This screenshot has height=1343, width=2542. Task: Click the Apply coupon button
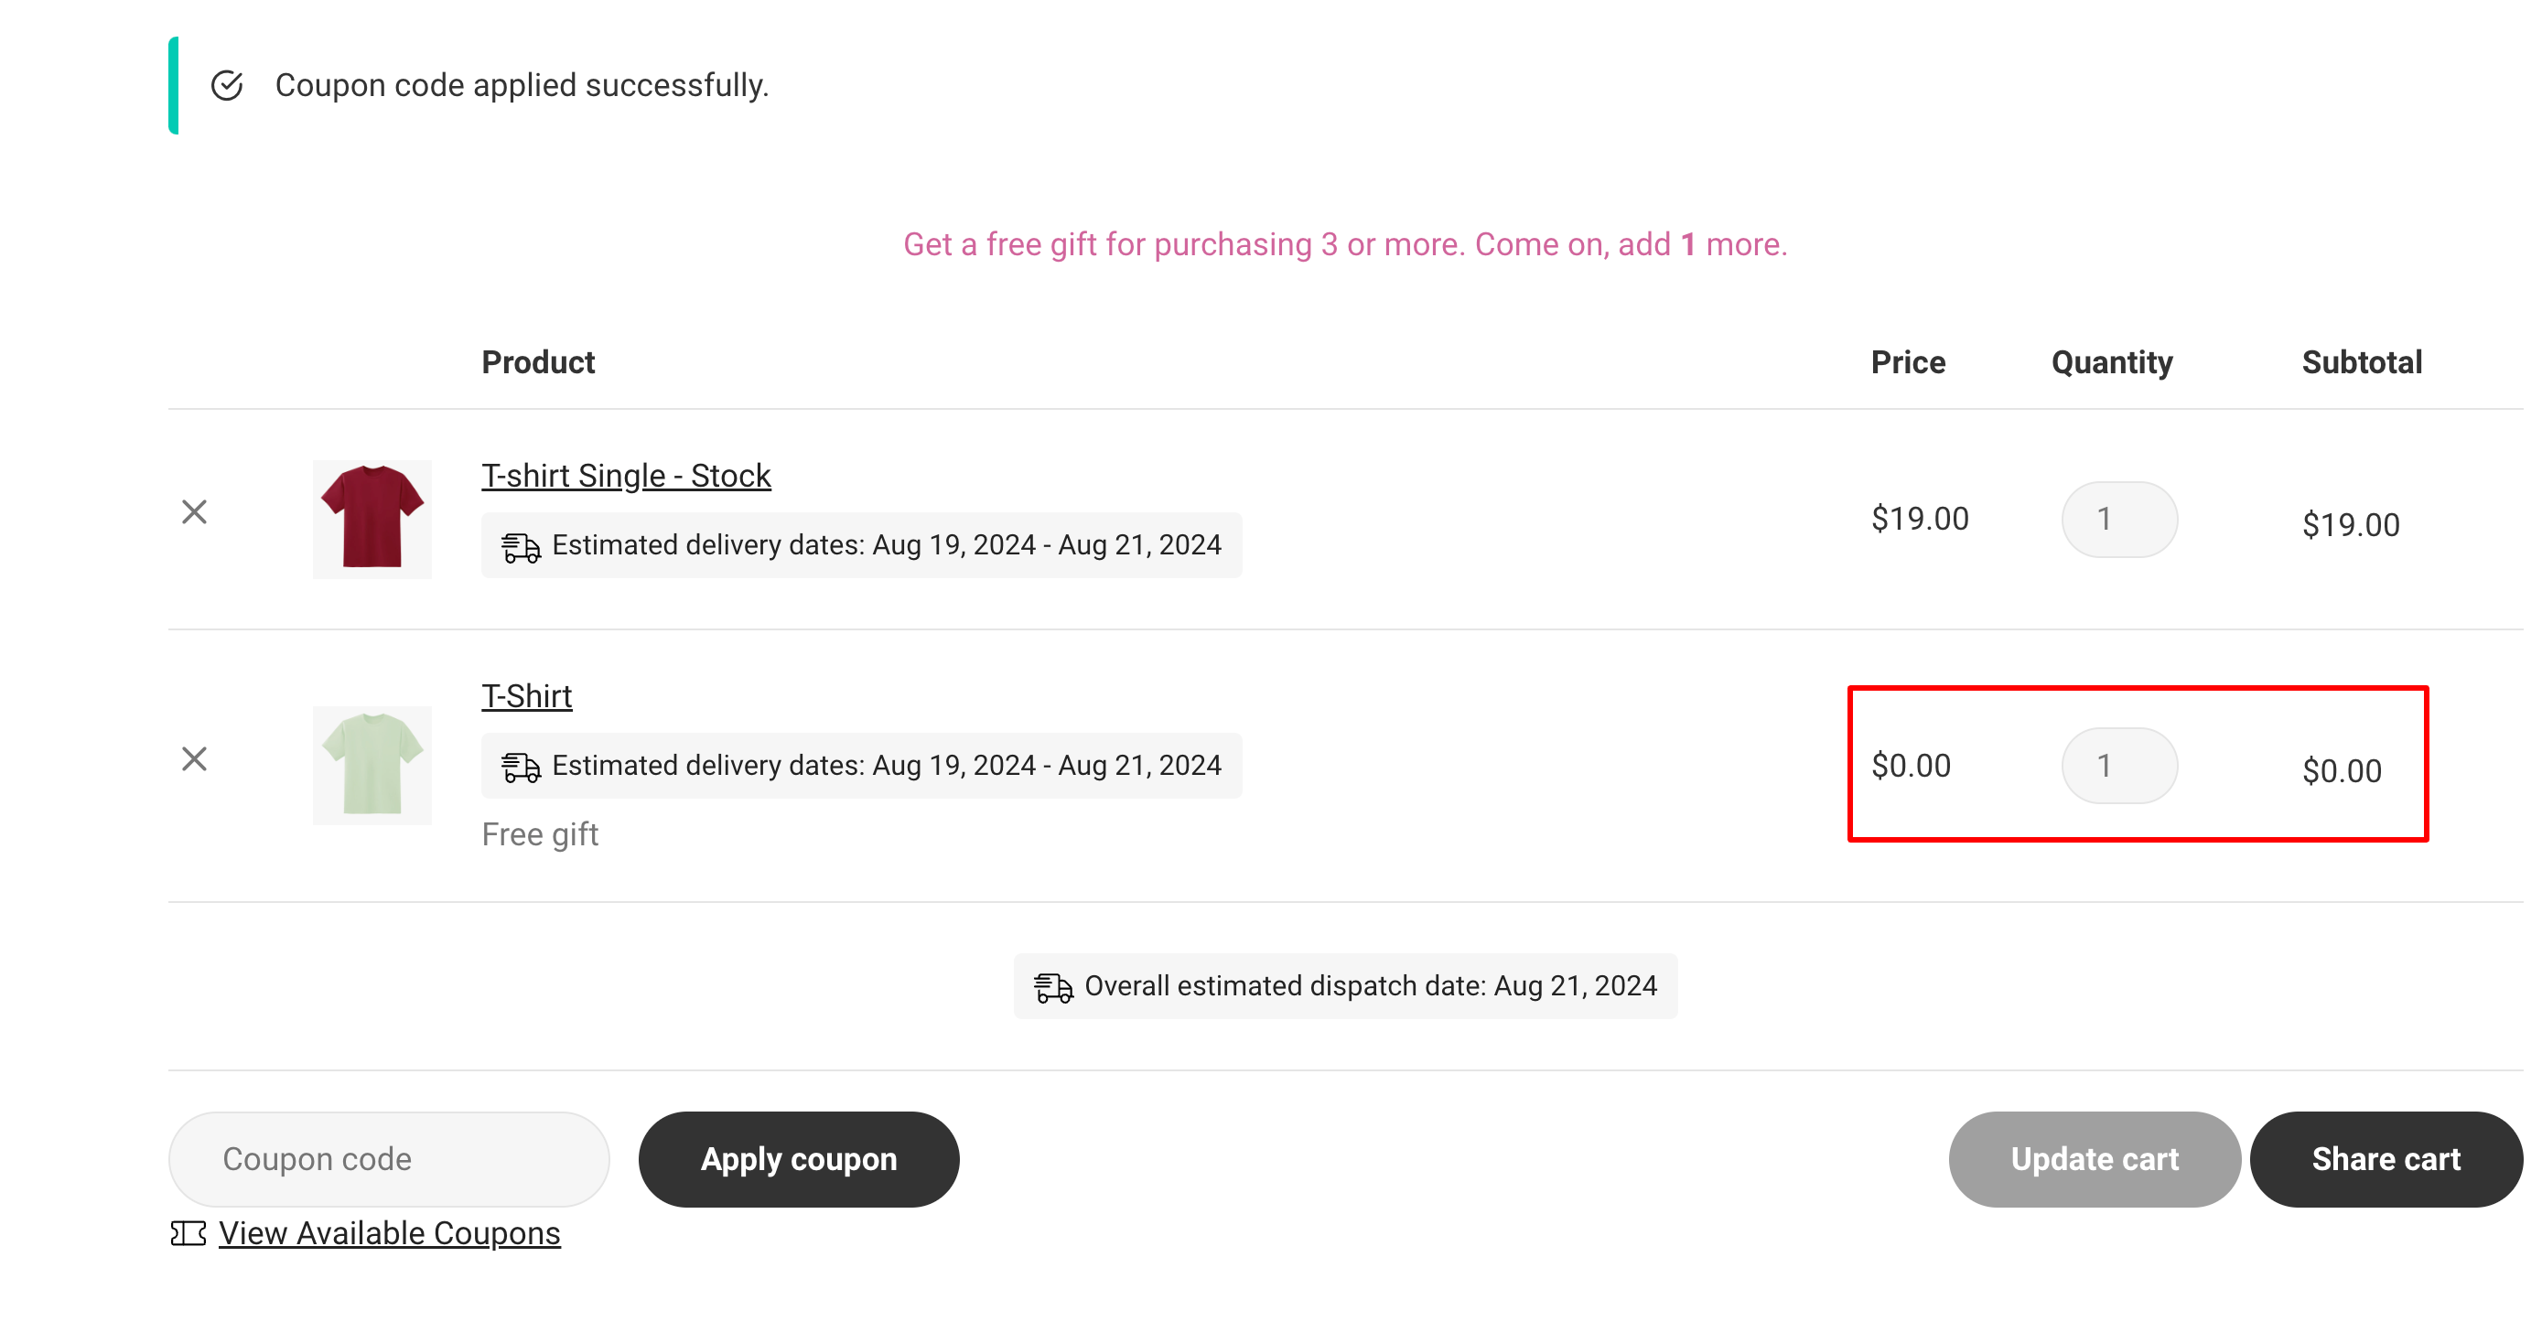pyautogui.click(x=798, y=1159)
